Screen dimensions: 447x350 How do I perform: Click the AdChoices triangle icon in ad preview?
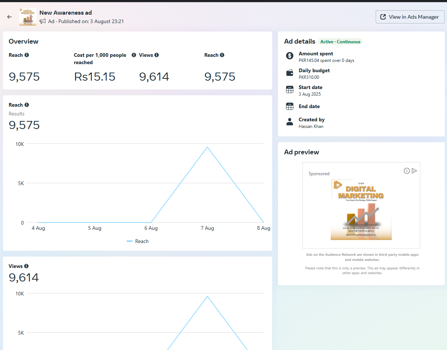414,171
